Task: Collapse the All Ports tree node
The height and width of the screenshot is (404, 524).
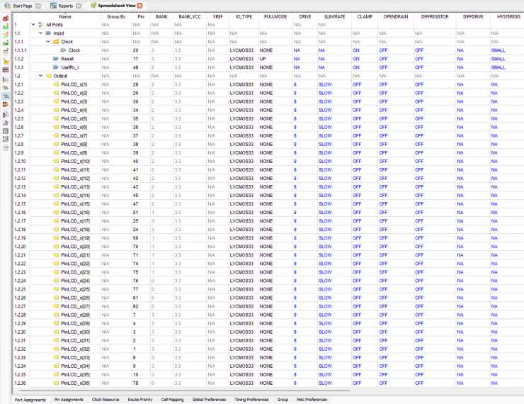Action: (x=33, y=25)
